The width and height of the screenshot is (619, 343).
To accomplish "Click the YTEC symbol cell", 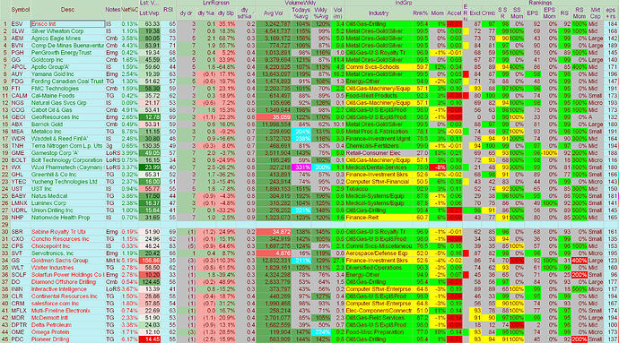I will click(20, 182).
